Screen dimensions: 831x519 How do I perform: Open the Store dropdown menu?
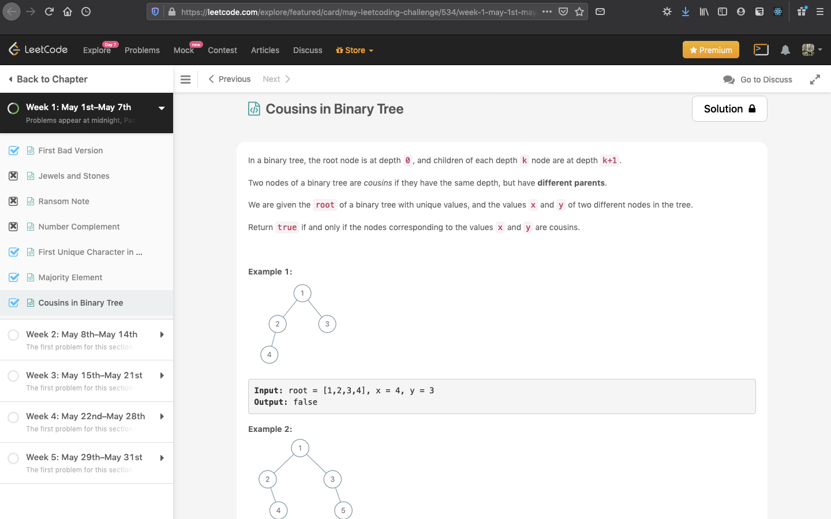354,50
